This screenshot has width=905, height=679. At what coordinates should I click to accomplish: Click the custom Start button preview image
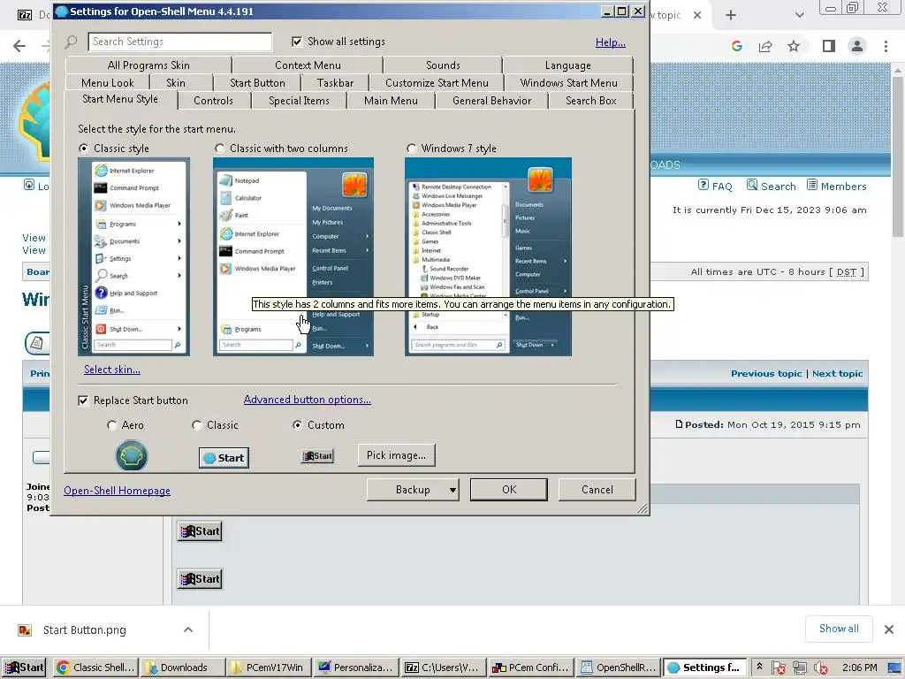point(317,456)
